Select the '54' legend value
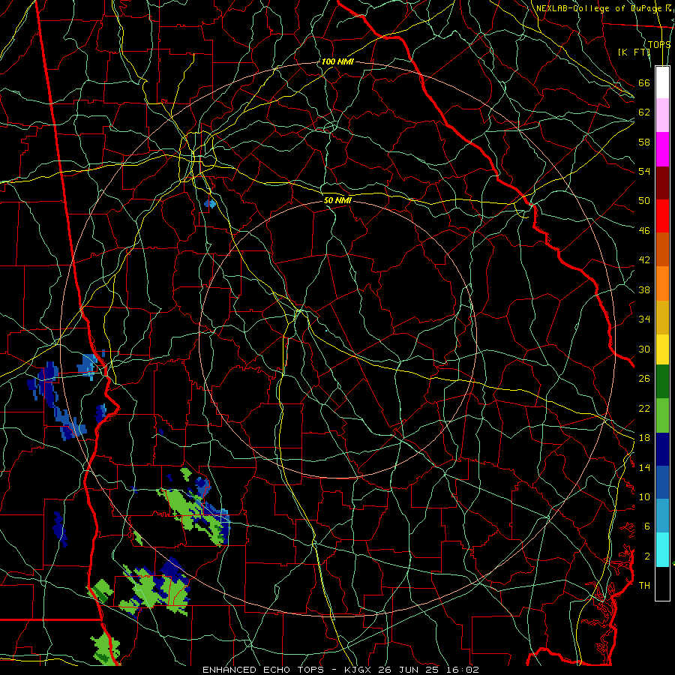This screenshot has height=675, width=675. (644, 171)
